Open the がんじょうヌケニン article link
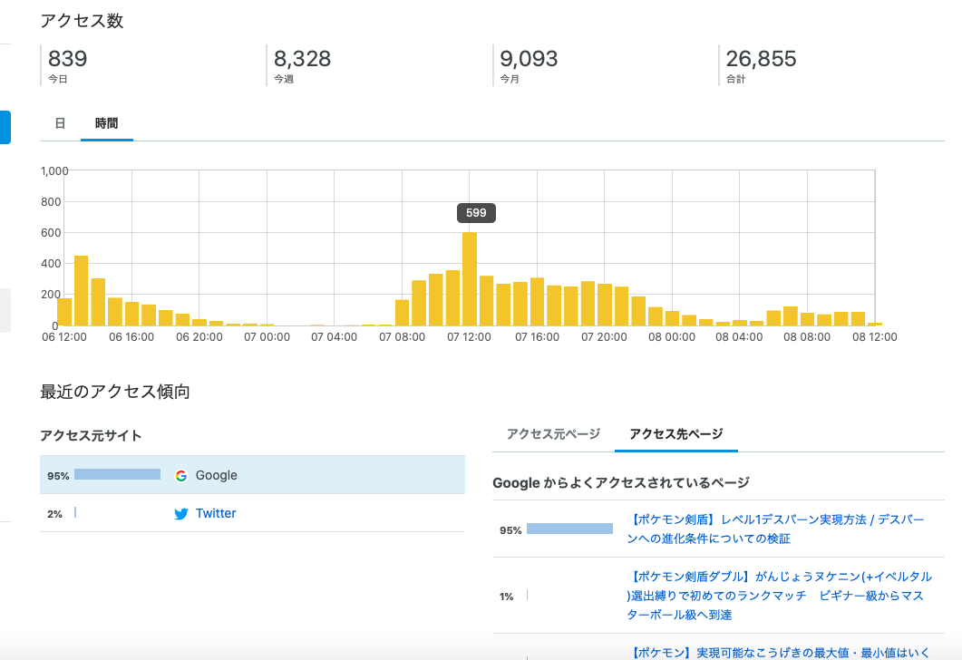Image resolution: width=962 pixels, height=660 pixels. (x=779, y=596)
